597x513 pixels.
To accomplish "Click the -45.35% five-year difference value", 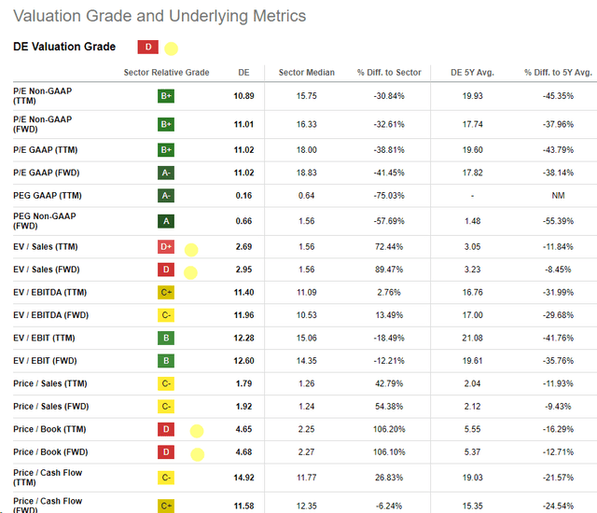I will (558, 96).
